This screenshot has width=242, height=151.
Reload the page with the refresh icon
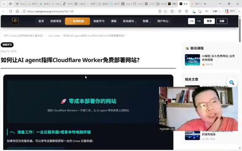pyautogui.click(x=11, y=11)
